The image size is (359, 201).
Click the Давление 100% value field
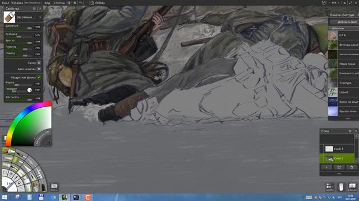pos(38,27)
